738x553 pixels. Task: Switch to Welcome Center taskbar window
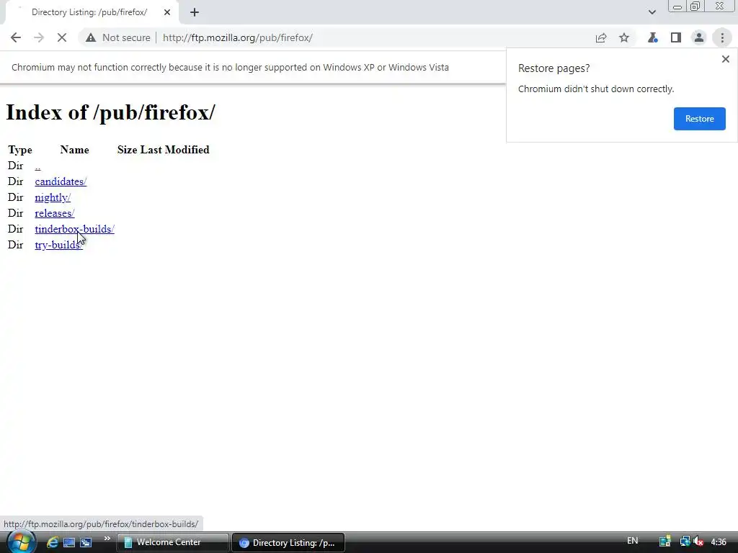click(173, 542)
